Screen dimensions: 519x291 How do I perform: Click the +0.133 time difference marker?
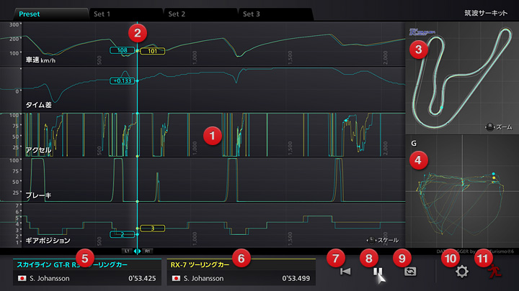(123, 81)
